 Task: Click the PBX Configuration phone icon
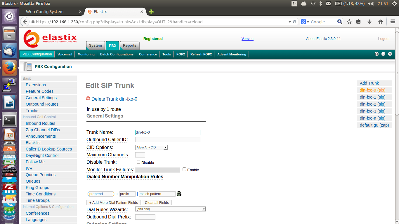tap(28, 66)
